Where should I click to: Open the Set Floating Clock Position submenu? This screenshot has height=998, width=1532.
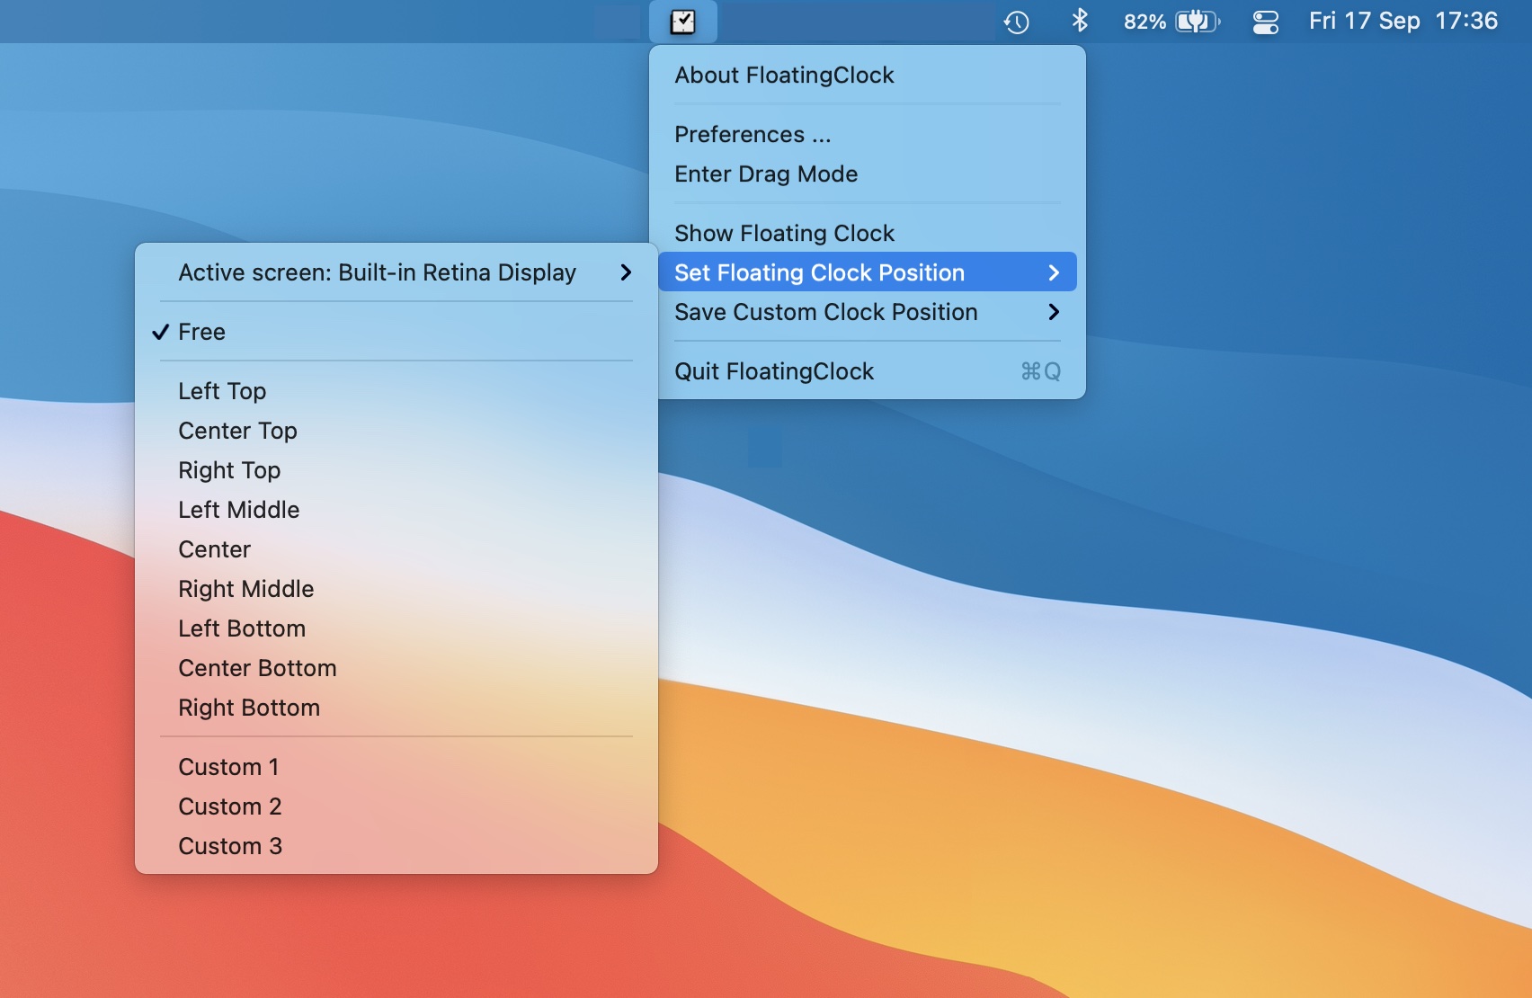[820, 272]
